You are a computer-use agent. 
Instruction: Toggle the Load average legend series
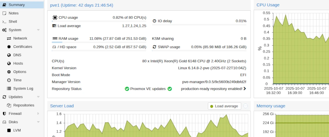[x=224, y=106]
